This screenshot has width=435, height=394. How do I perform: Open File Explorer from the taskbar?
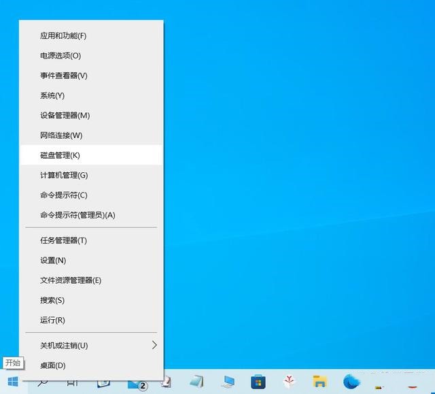click(320, 382)
